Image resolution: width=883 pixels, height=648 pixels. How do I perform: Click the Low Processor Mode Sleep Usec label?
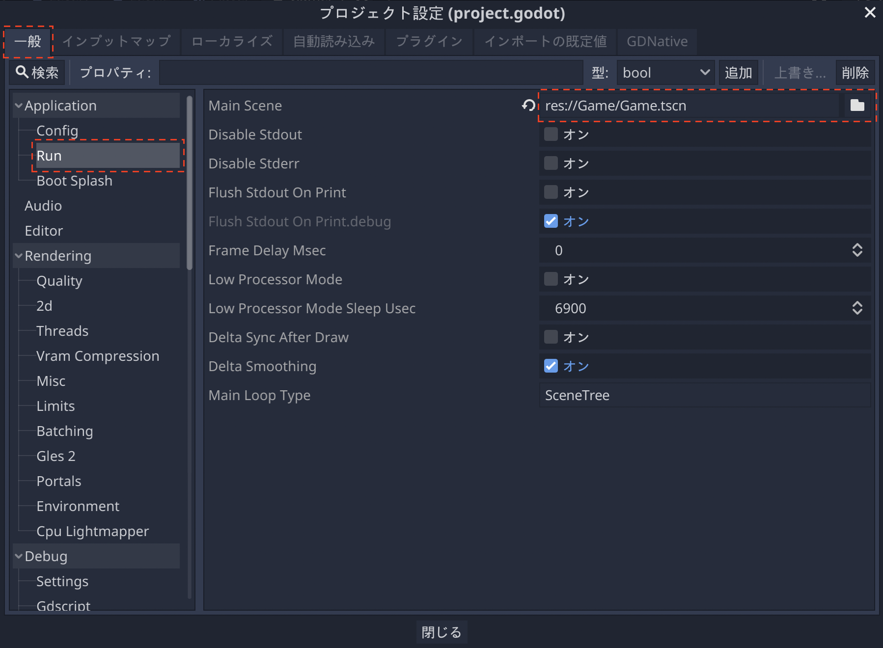[x=312, y=308]
